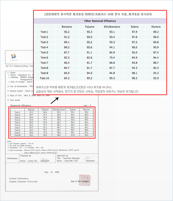
Task: Select the Test-6 row label in large table
Action: (x=44, y=58)
